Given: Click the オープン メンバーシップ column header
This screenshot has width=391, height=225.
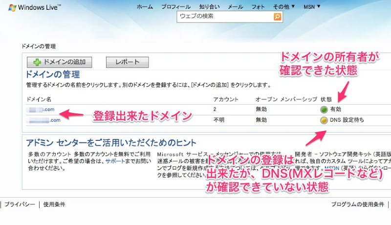Looking at the screenshot, I should point(286,99).
